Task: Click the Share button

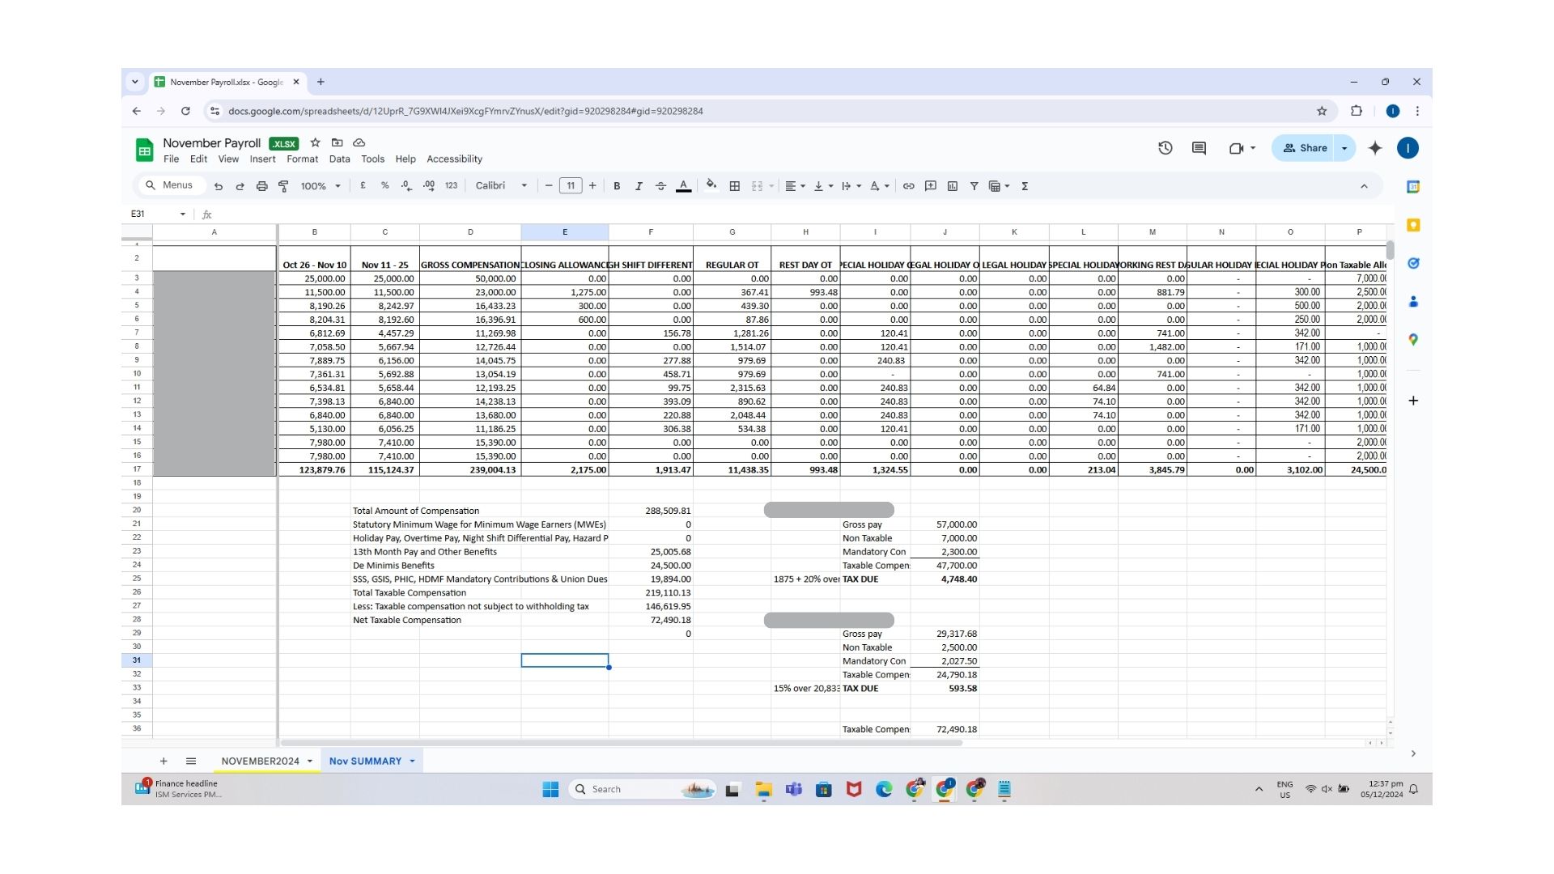Action: click(x=1305, y=148)
